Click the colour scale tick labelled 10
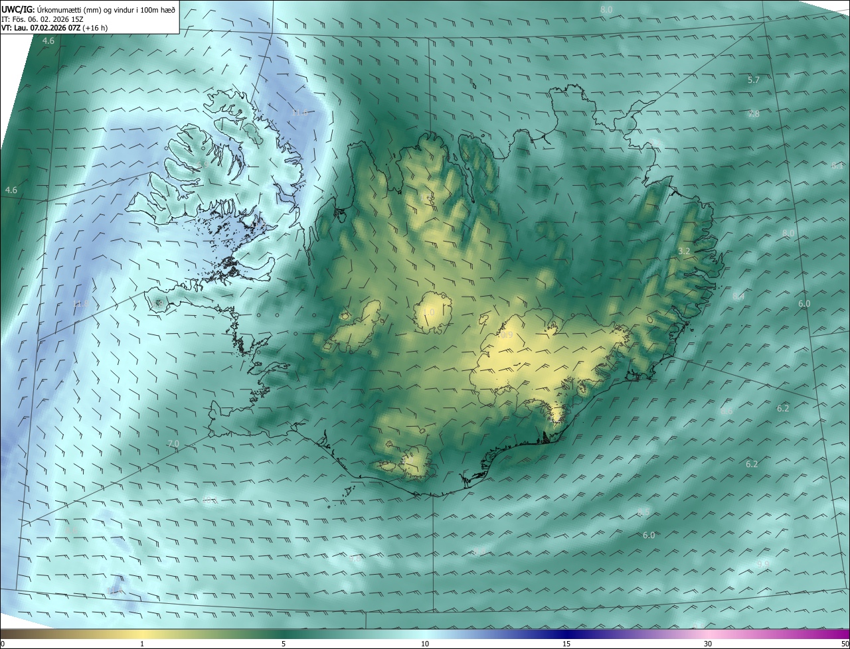The height and width of the screenshot is (649, 850). (x=425, y=644)
